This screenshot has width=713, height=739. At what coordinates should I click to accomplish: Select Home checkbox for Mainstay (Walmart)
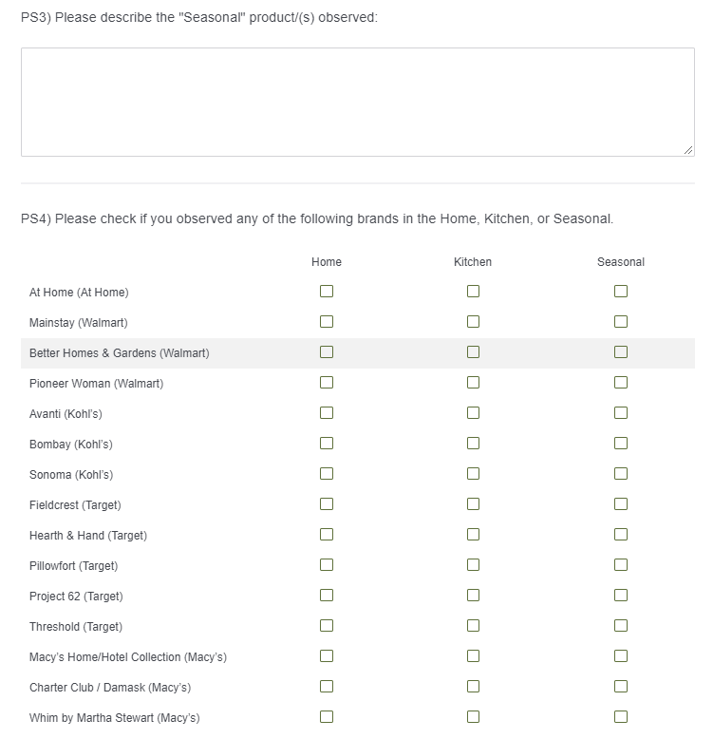point(327,322)
